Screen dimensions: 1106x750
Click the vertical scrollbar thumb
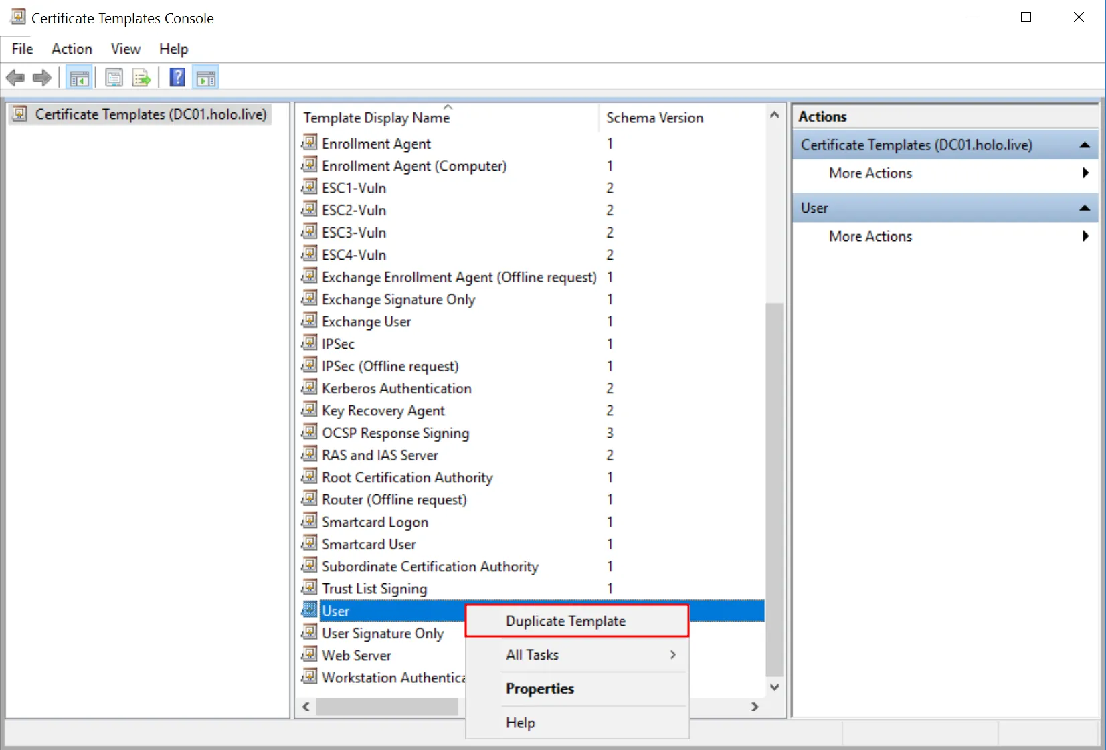click(x=774, y=490)
